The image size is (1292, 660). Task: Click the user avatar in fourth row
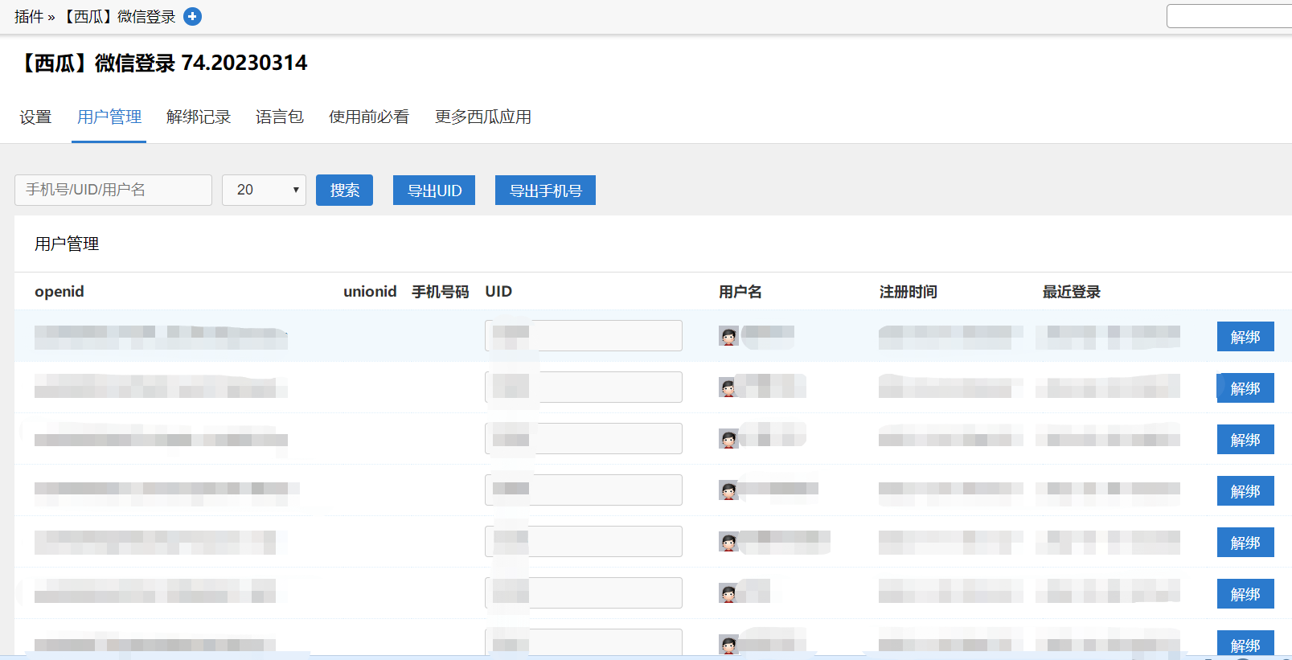click(x=728, y=491)
